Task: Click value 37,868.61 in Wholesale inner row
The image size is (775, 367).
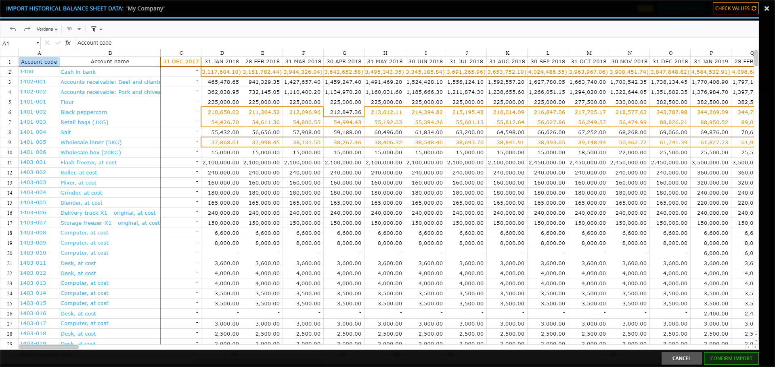Action: (x=222, y=142)
